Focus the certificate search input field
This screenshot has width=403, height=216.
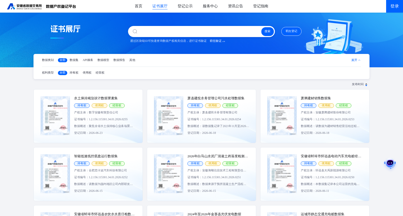(199, 32)
